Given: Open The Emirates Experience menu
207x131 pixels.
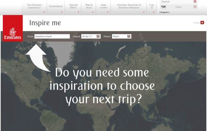Looking at the screenshot, I should click(34, 6).
